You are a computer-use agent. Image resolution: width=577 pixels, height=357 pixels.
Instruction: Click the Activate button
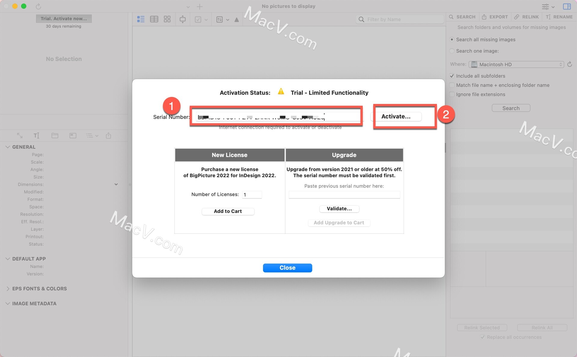pos(396,116)
